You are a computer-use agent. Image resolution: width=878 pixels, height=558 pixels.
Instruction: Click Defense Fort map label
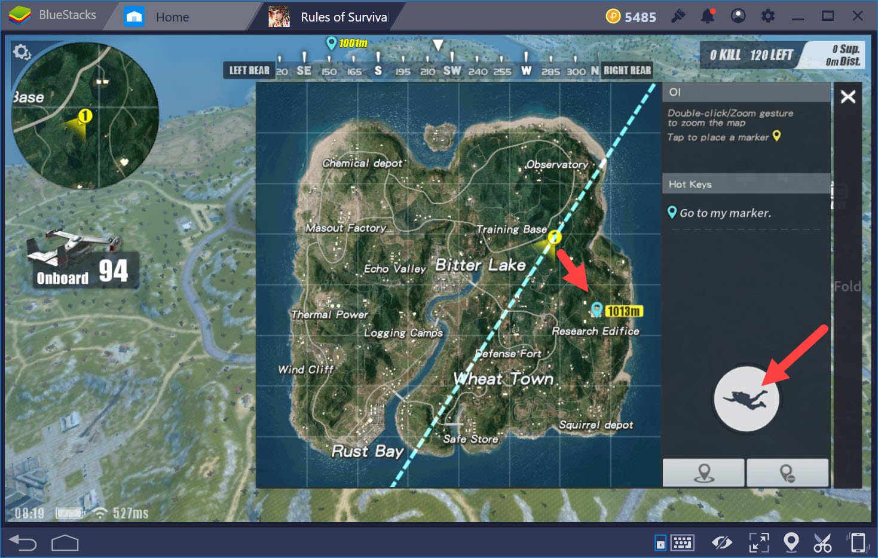tap(508, 354)
